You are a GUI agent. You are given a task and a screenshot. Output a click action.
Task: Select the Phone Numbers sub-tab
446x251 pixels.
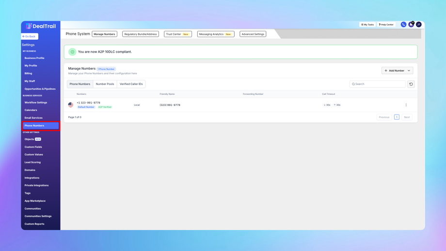point(80,84)
